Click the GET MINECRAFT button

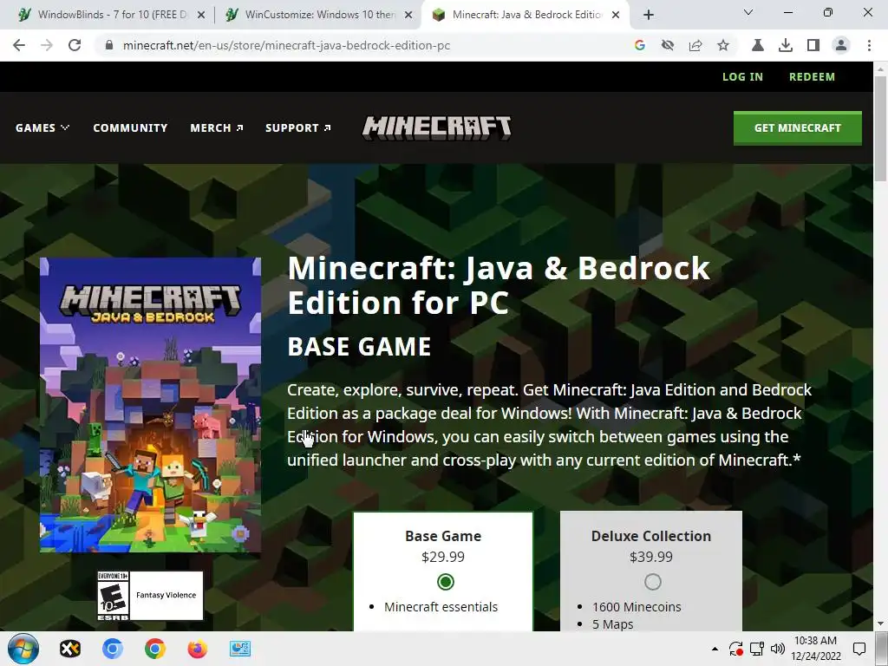(798, 128)
